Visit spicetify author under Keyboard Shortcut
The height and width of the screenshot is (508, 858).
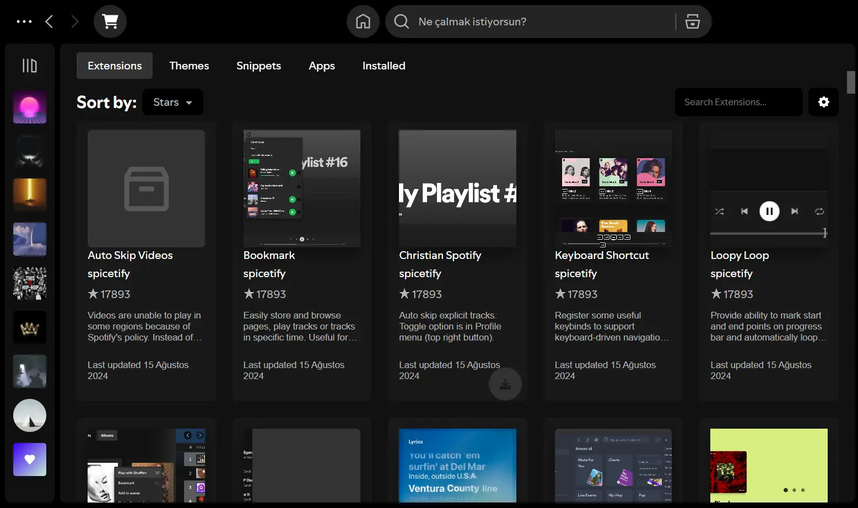(x=576, y=274)
